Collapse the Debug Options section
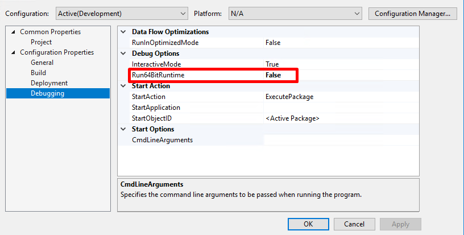The height and width of the screenshot is (235, 464). pos(123,53)
